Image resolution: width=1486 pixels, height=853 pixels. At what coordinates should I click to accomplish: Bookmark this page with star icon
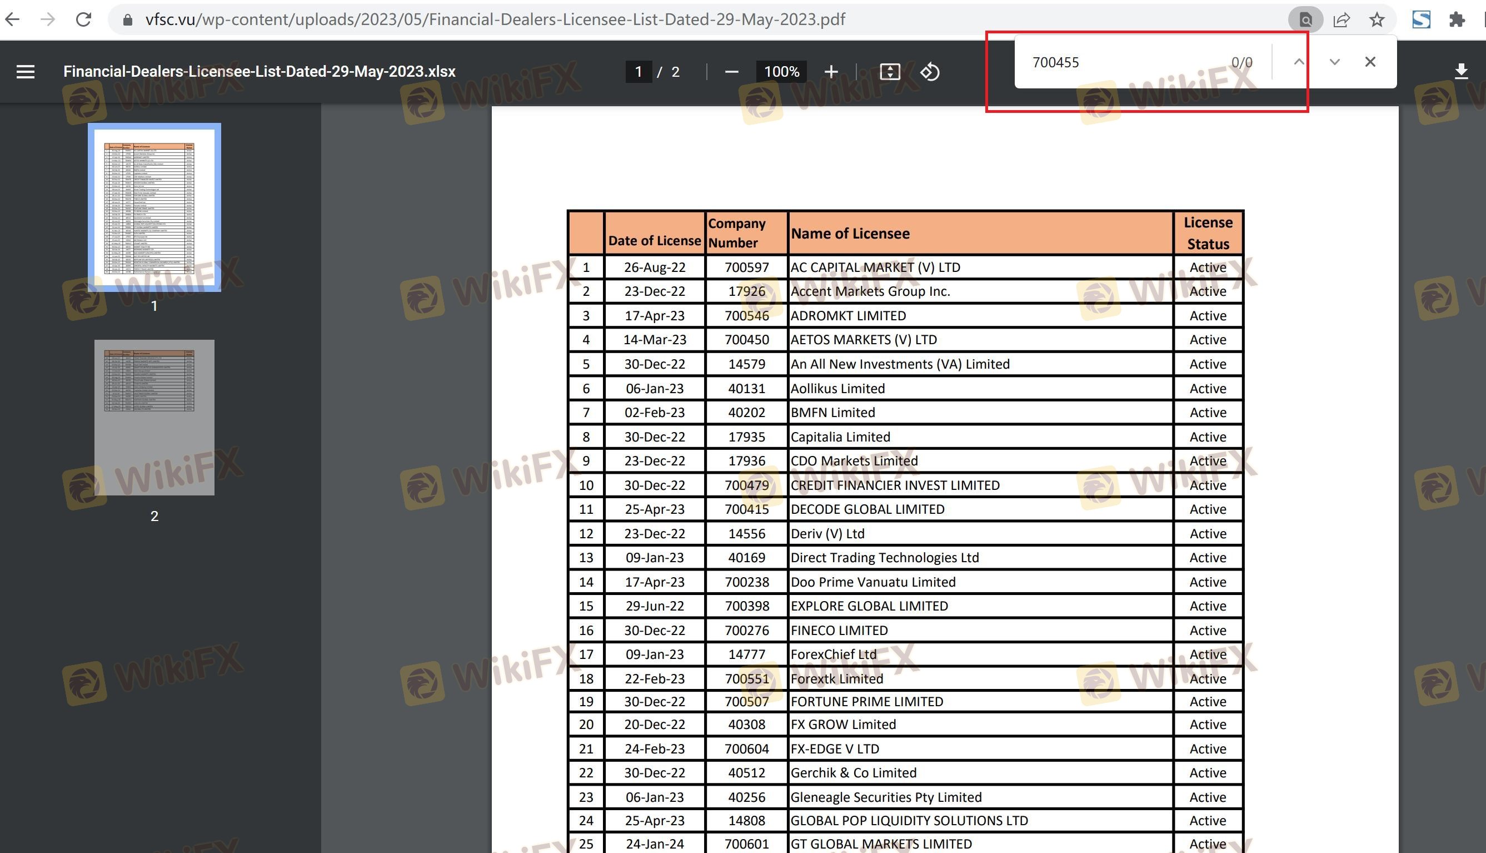(x=1377, y=19)
